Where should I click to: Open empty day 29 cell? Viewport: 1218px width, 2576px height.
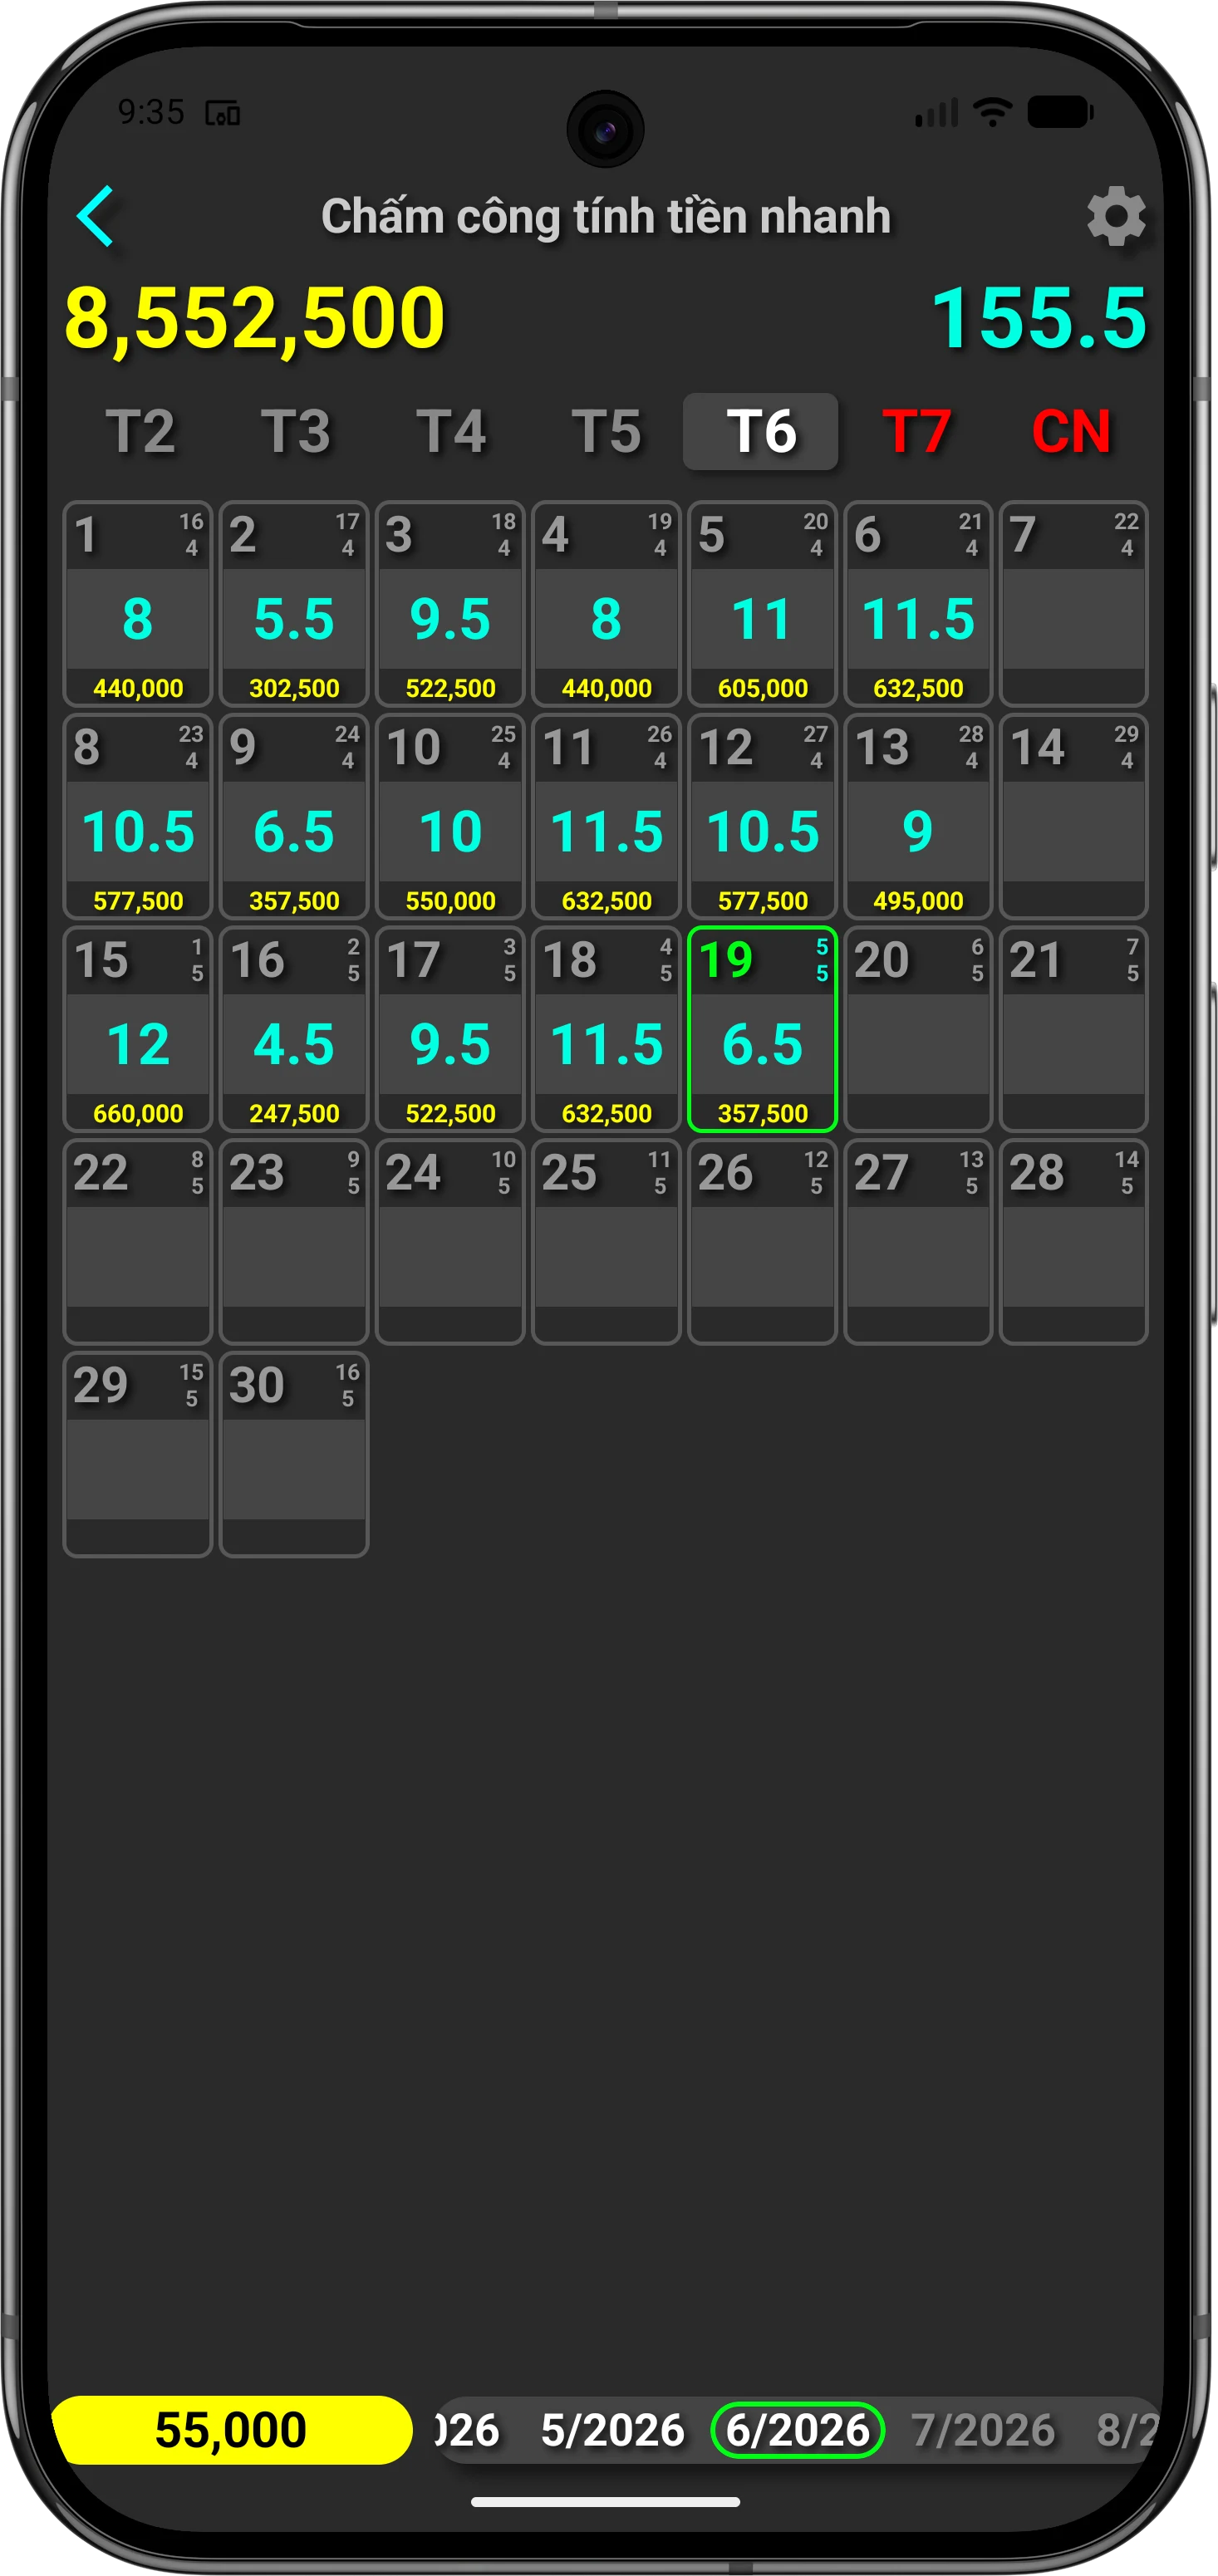tap(138, 1455)
